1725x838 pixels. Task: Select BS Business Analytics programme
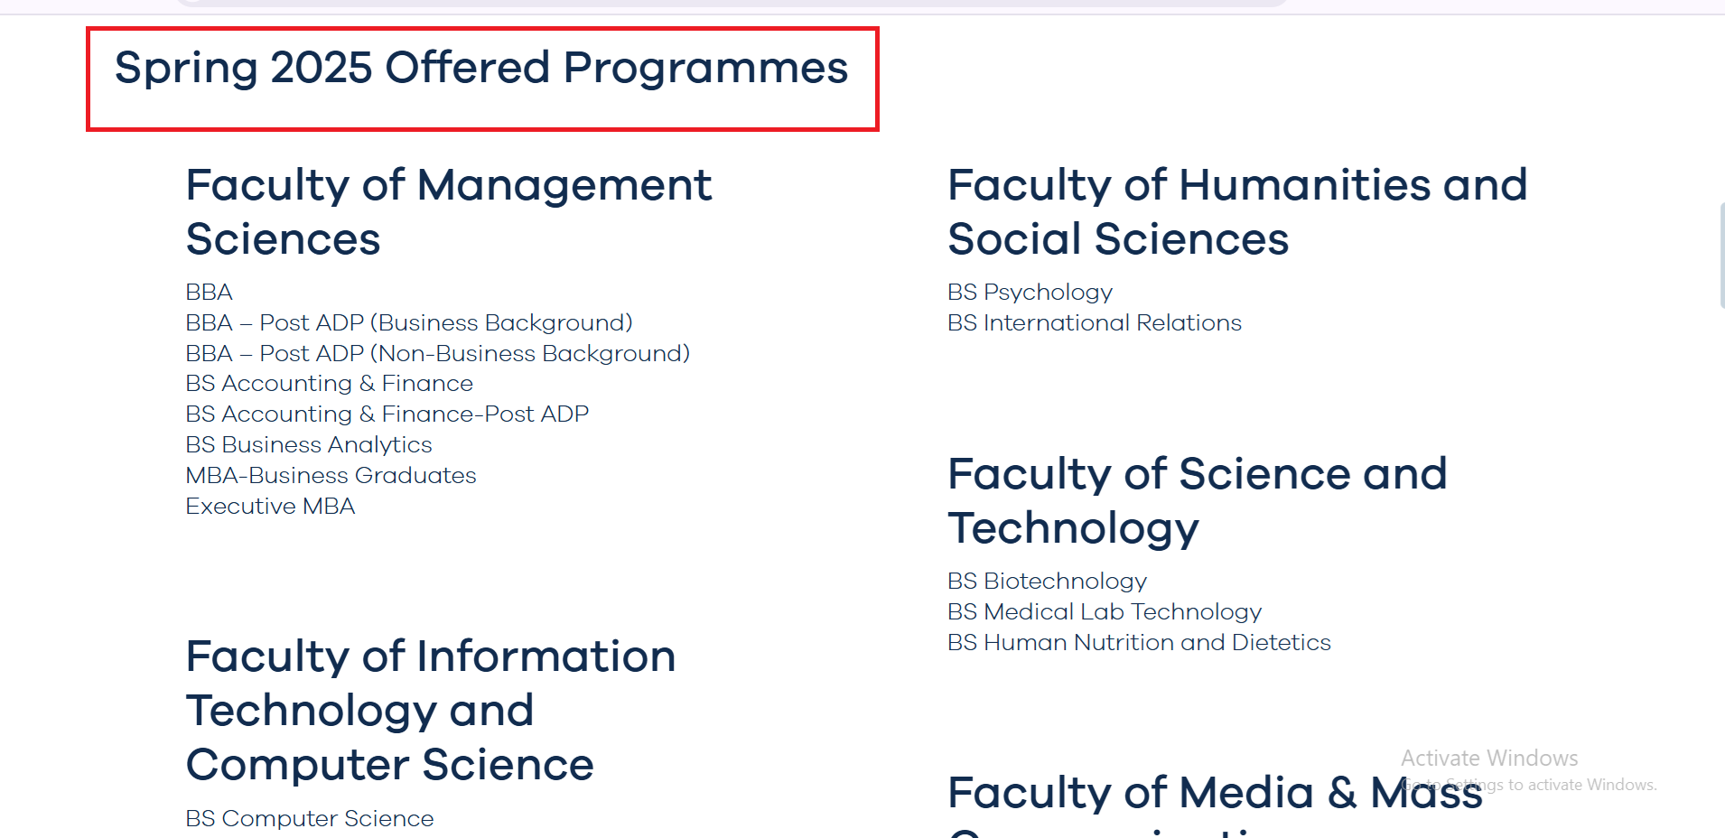tap(309, 445)
